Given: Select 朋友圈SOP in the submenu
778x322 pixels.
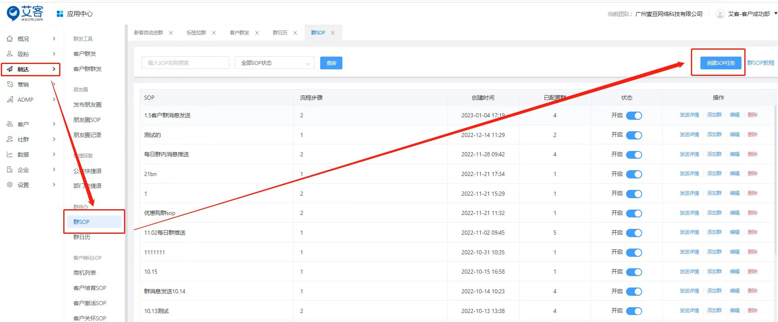Looking at the screenshot, I should click(87, 120).
